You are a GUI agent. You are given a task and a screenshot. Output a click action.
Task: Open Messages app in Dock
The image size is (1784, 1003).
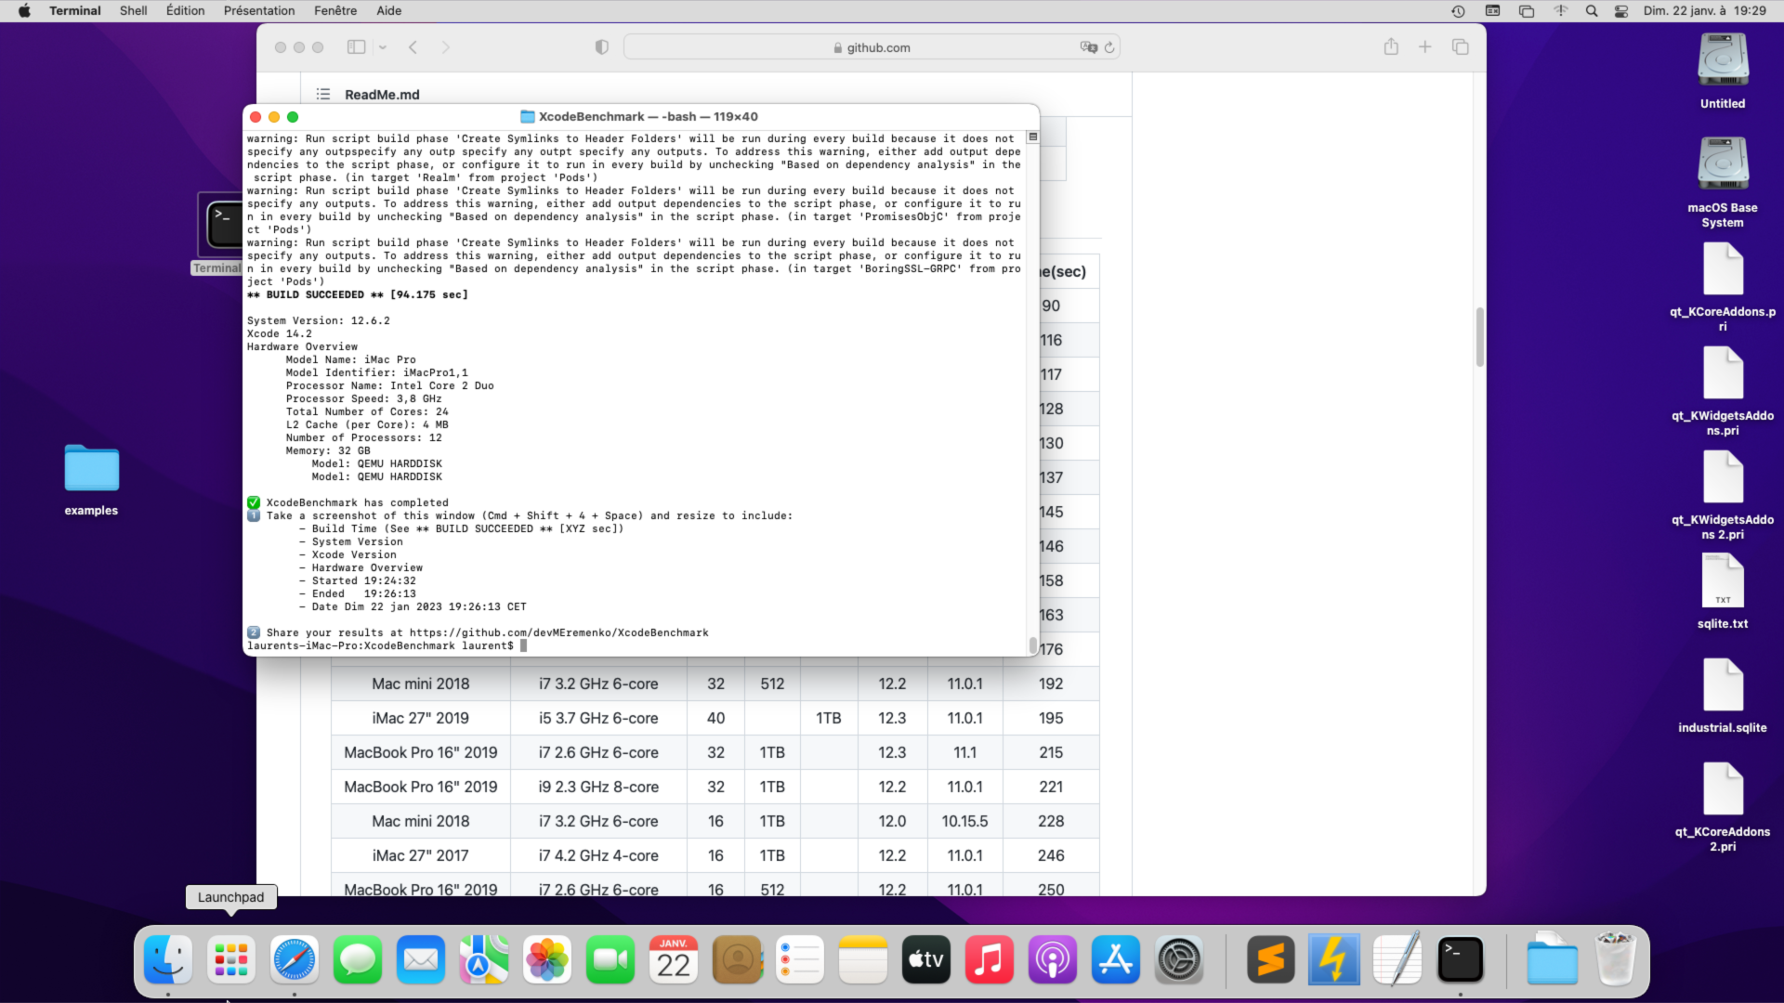358,959
